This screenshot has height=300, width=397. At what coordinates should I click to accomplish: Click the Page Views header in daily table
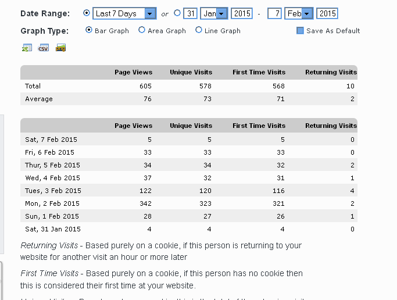(x=133, y=126)
